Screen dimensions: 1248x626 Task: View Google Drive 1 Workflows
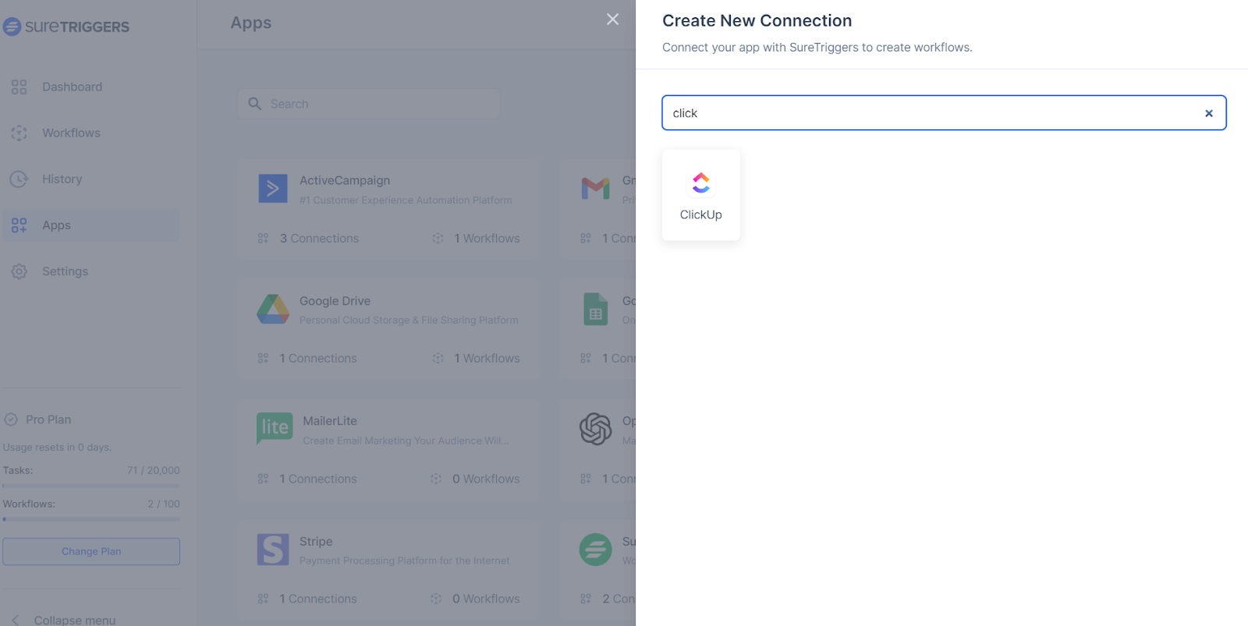tap(476, 359)
